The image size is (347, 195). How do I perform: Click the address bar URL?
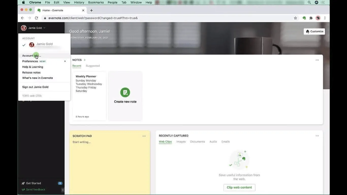93,18
